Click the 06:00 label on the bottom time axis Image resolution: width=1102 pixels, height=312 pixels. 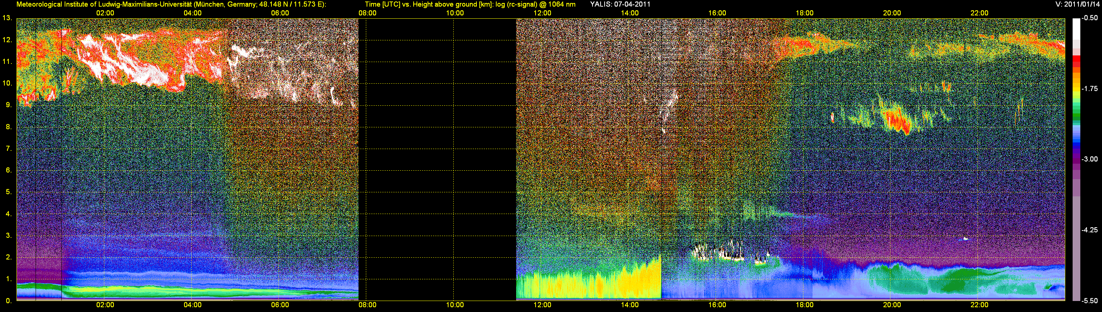pyautogui.click(x=280, y=305)
